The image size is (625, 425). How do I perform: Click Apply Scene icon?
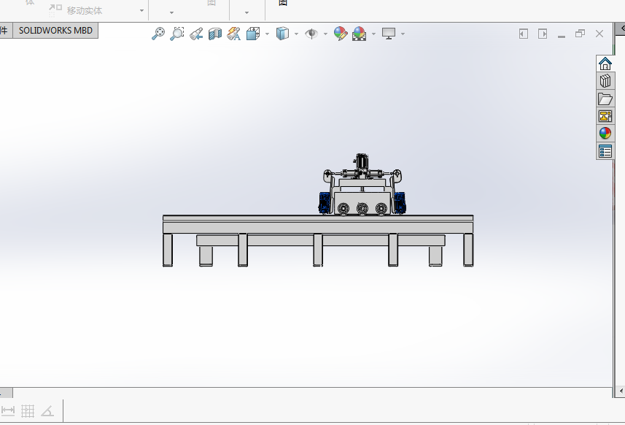tap(359, 34)
